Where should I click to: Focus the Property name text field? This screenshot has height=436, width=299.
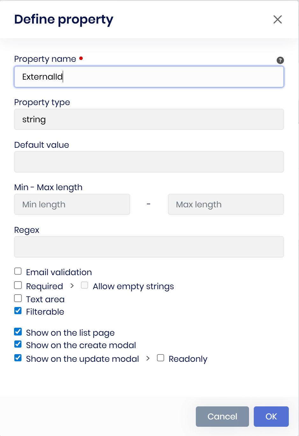click(x=149, y=77)
